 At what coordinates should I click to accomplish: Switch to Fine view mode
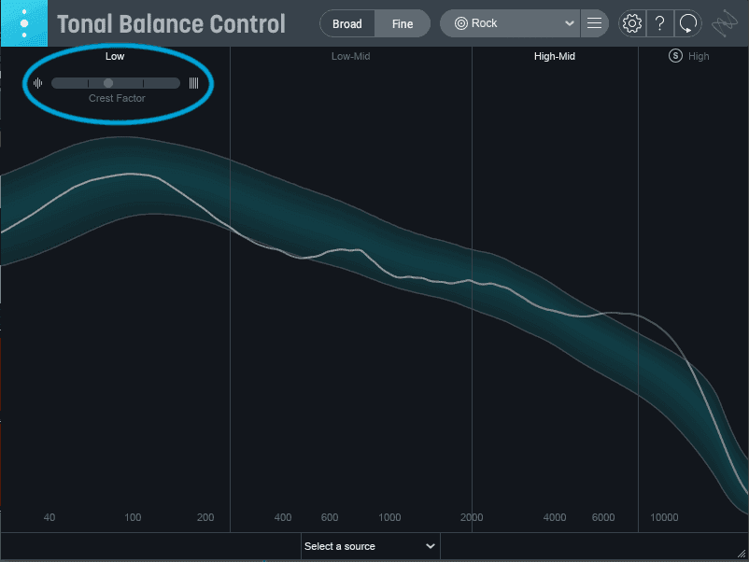click(403, 23)
